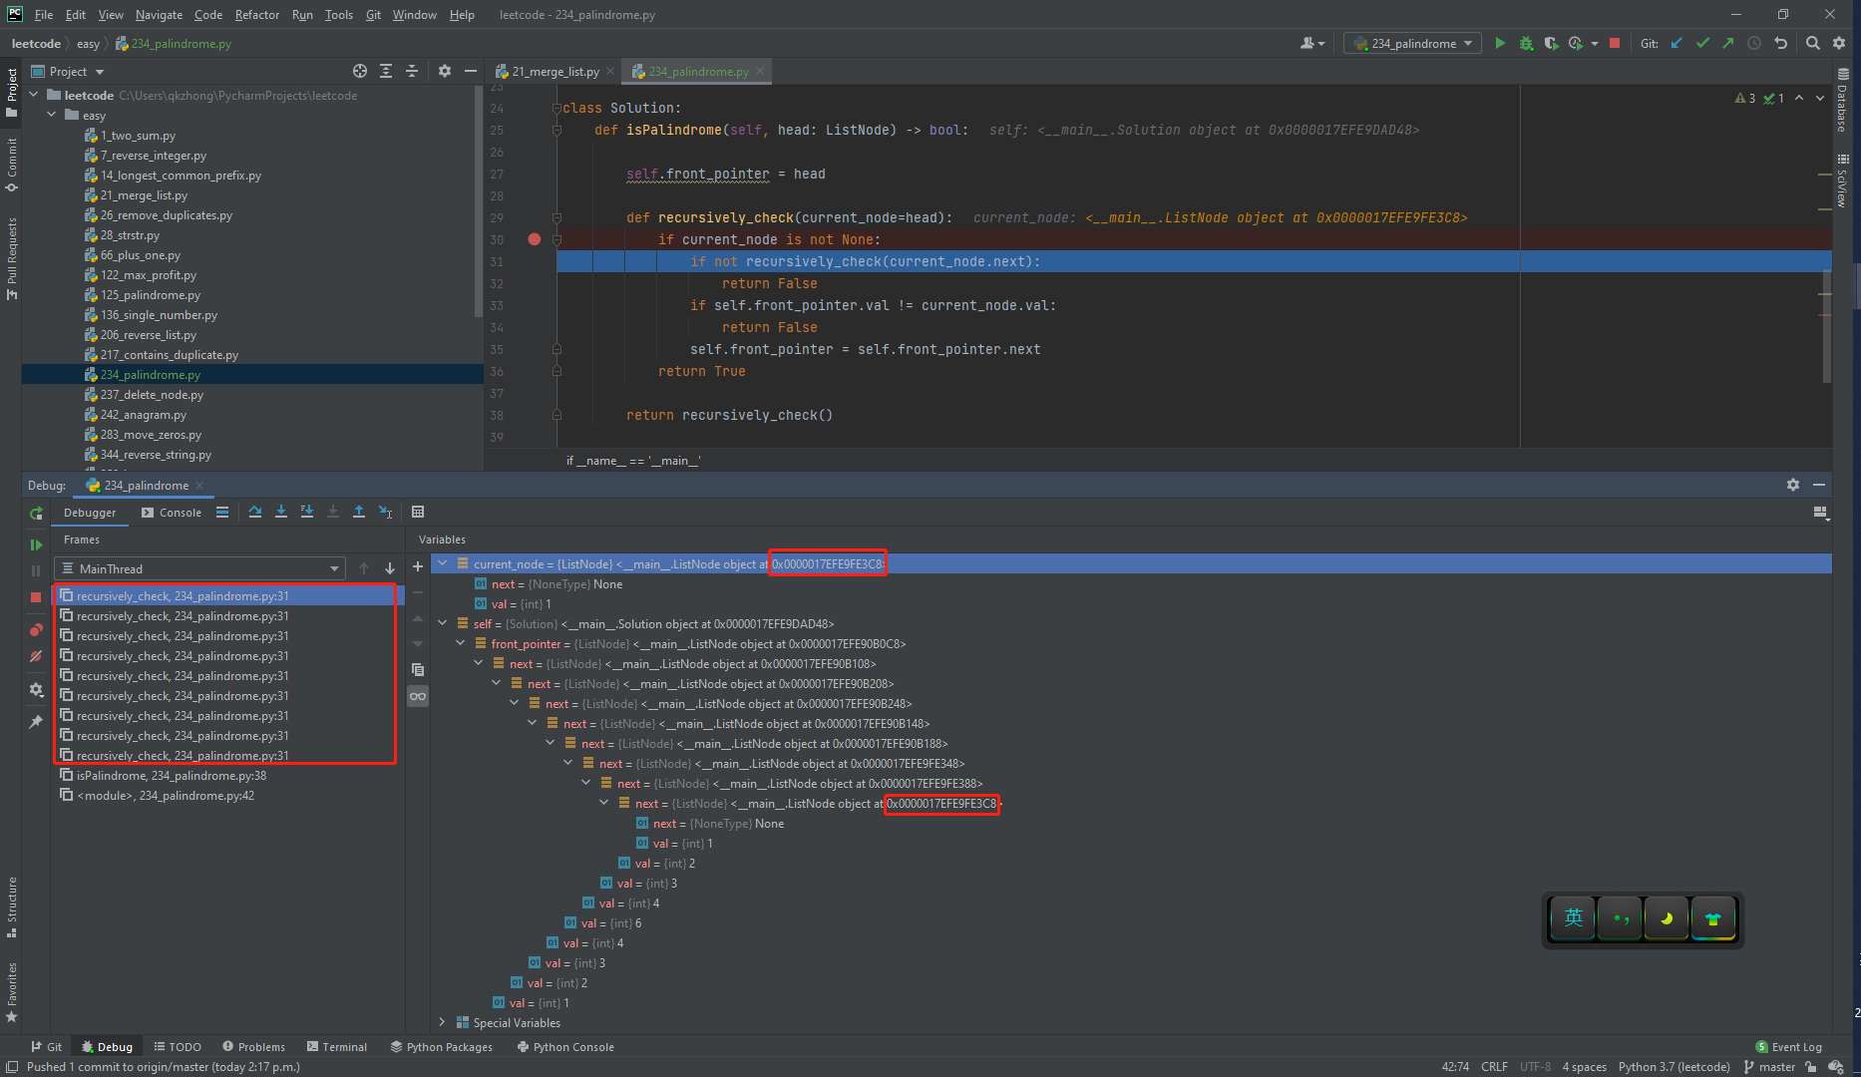Commit changes with the green Git checkmark
The image size is (1861, 1077).
click(x=1702, y=43)
